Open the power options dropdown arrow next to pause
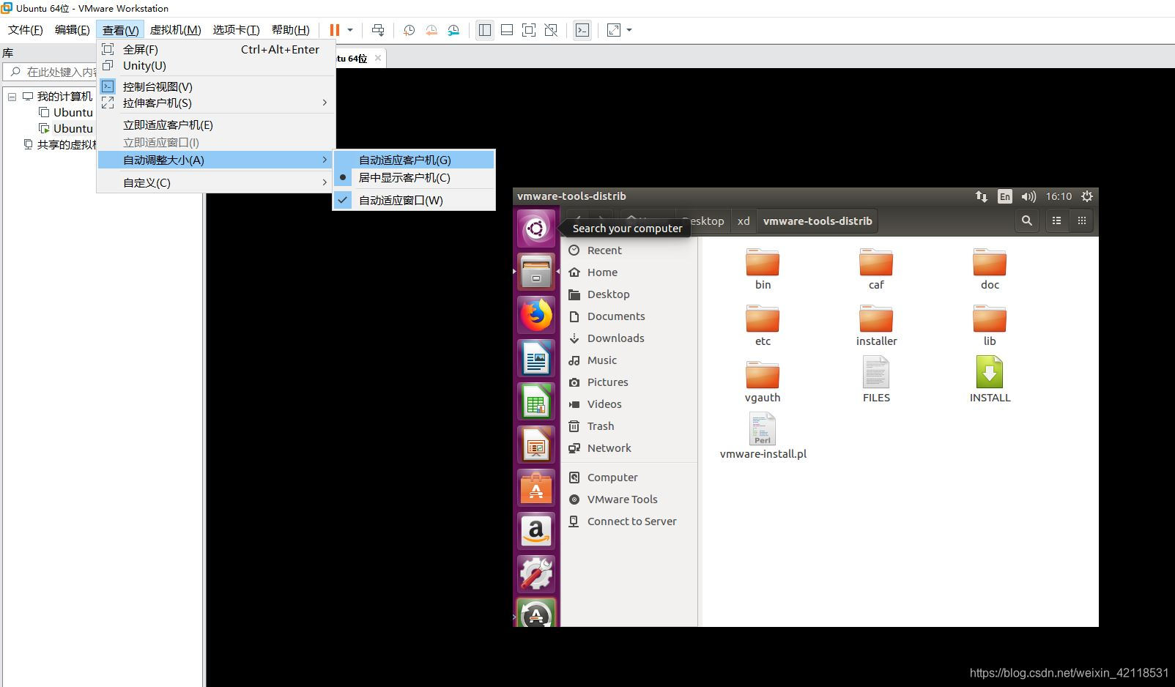The image size is (1175, 687). (350, 30)
